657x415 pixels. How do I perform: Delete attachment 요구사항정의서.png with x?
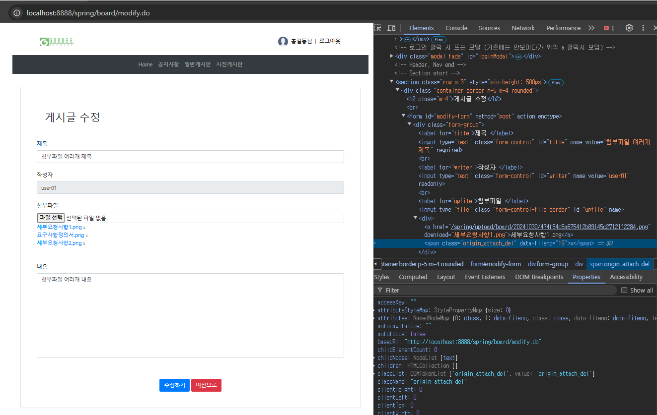[86, 236]
